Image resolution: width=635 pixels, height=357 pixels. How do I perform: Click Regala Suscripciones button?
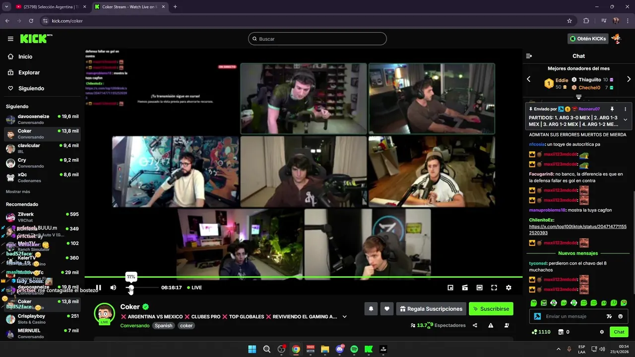pyautogui.click(x=431, y=309)
